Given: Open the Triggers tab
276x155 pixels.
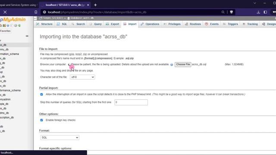Looking at the screenshot, I should tap(230, 24).
